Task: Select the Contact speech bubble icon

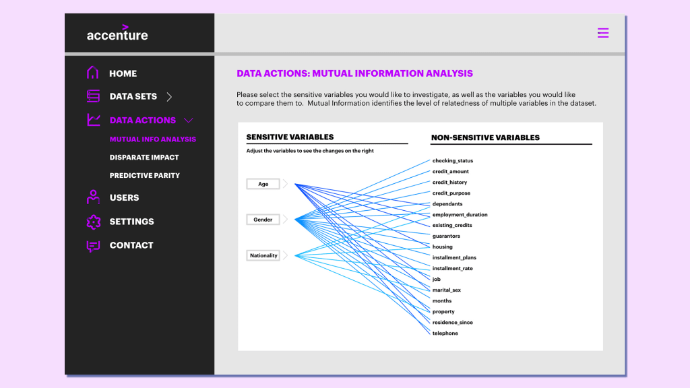Action: pos(92,245)
